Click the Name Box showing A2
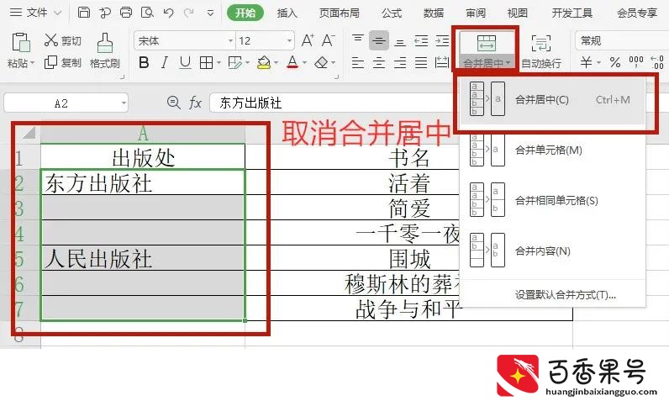The width and height of the screenshot is (669, 401). click(66, 103)
